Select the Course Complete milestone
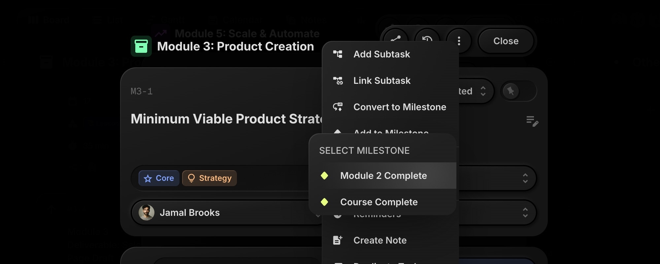This screenshot has width=660, height=264. (382, 202)
